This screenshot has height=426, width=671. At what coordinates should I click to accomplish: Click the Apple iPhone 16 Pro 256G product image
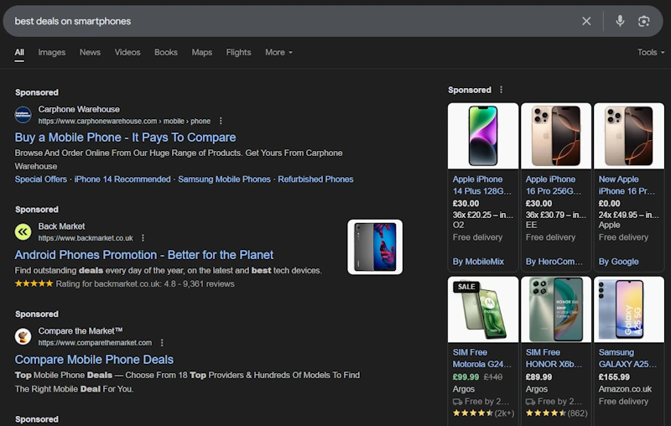tap(556, 136)
